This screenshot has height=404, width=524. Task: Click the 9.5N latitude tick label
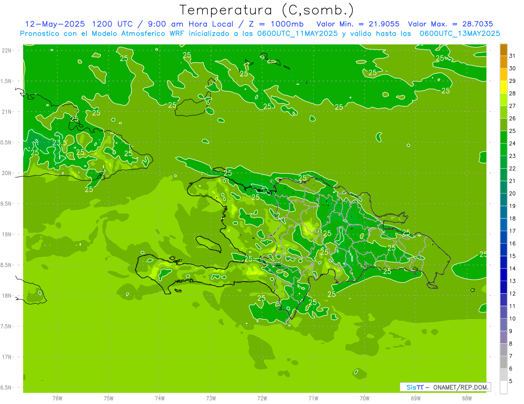coord(7,204)
